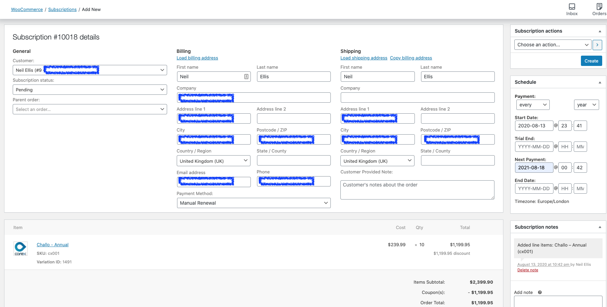Click the Trial End hour field
Screen dimensions: 607x307
565,147
